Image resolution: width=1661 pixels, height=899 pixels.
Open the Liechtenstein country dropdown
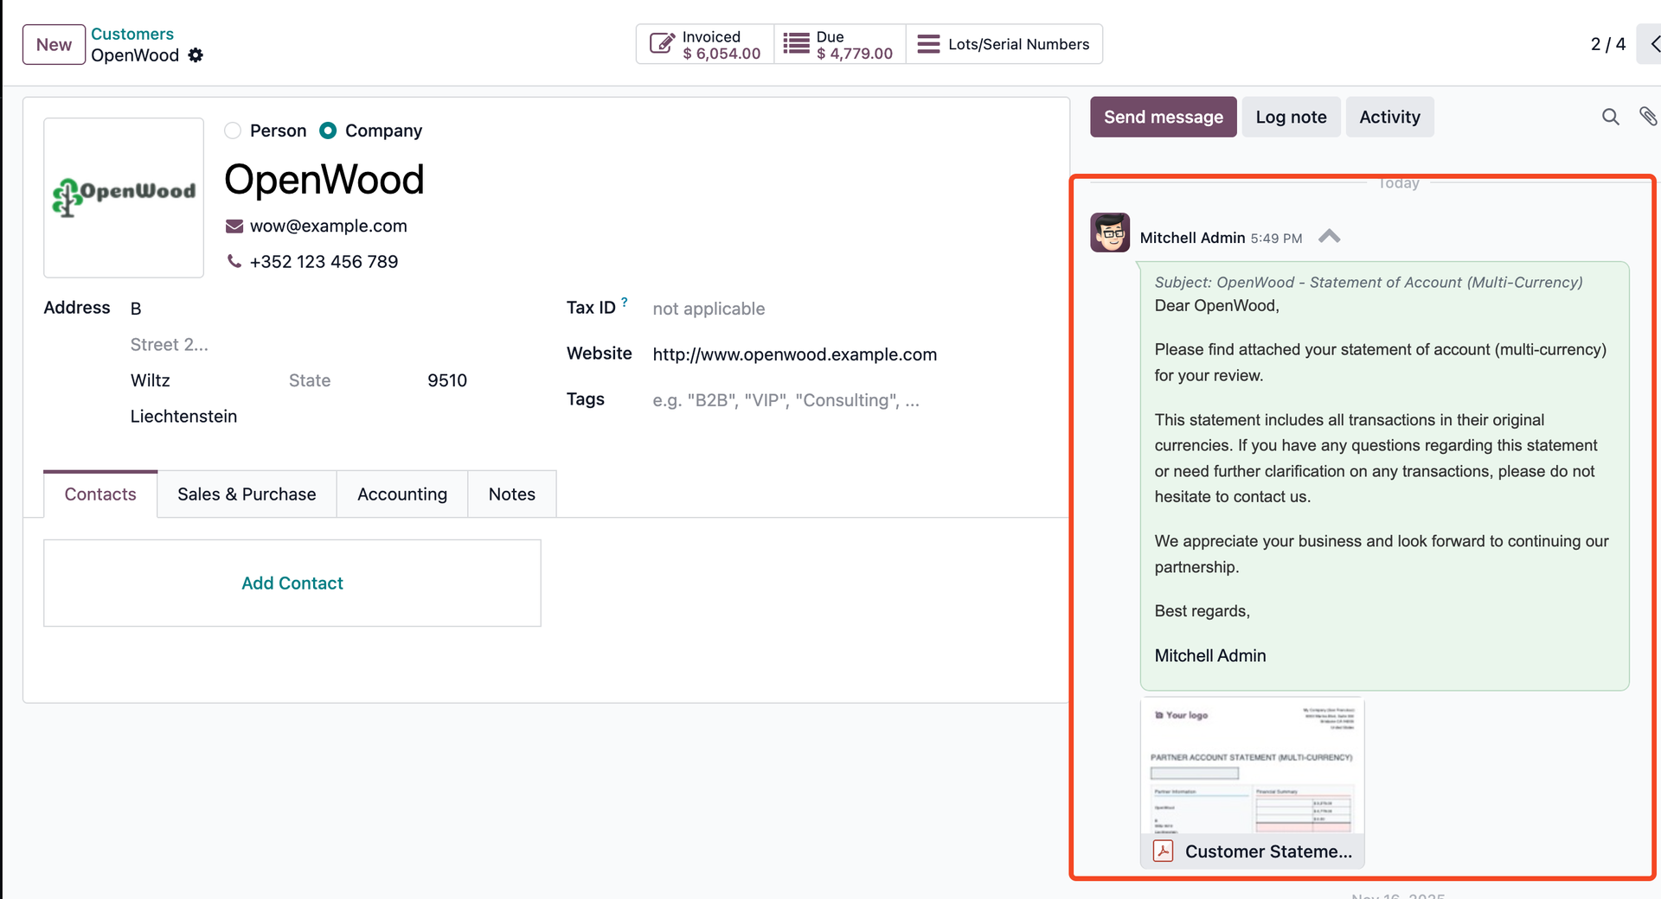[x=183, y=416]
